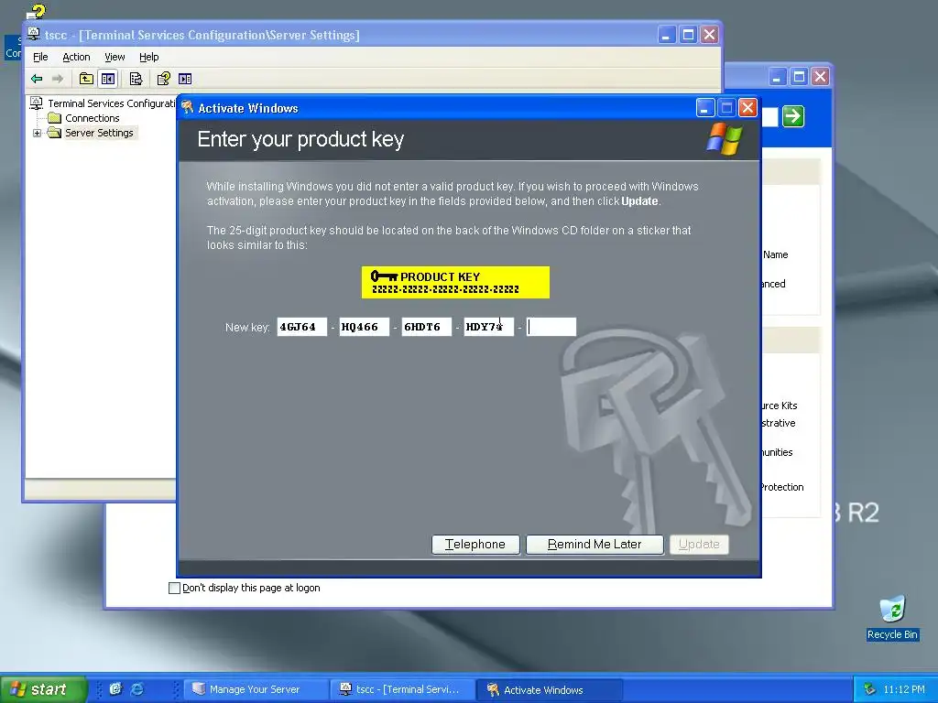Minimize the Activate Windows dialog
Screen dimensions: 938x703
tap(705, 108)
